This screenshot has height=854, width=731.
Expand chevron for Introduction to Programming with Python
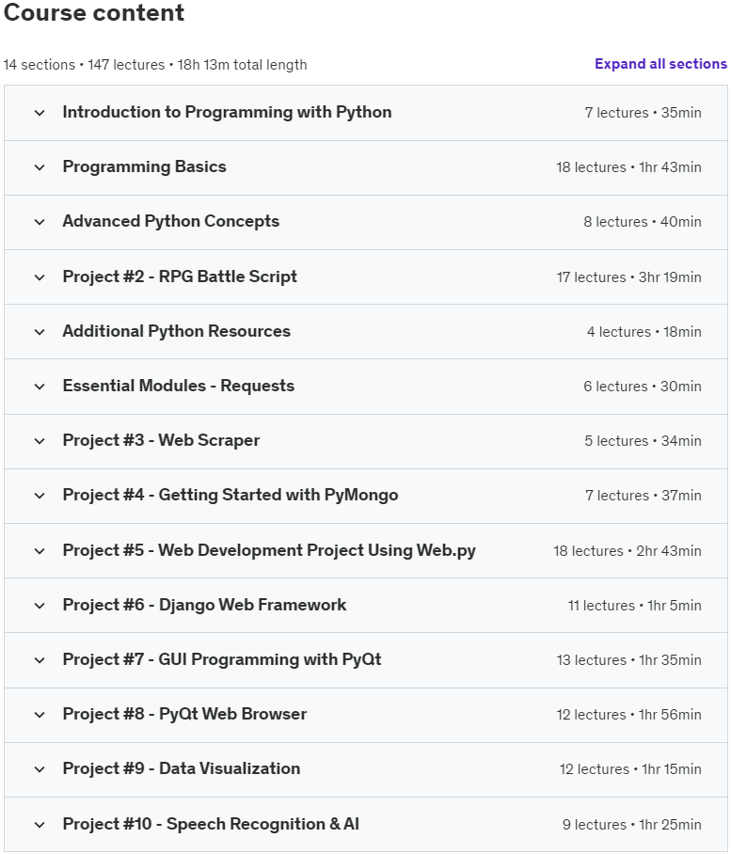(40, 113)
